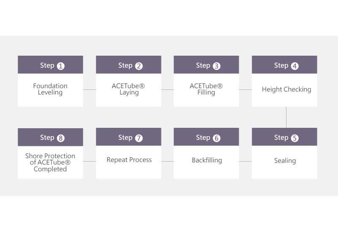Click the circled number 4 icon

pos(294,66)
